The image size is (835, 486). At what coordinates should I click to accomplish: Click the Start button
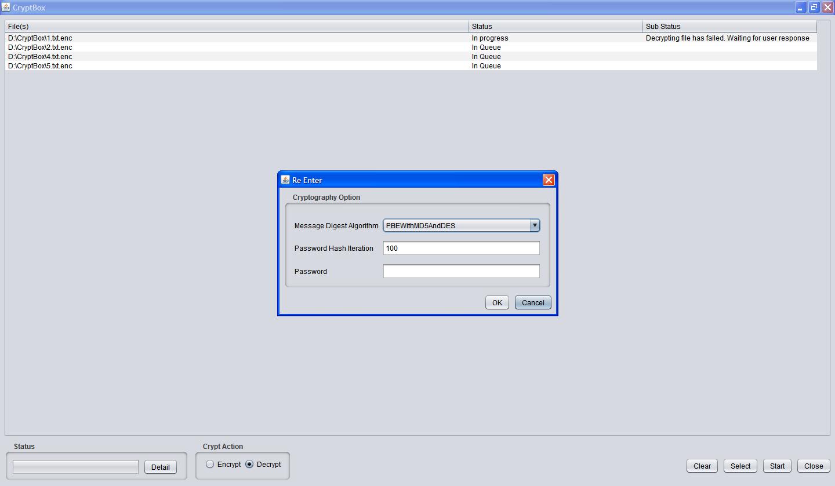click(777, 466)
